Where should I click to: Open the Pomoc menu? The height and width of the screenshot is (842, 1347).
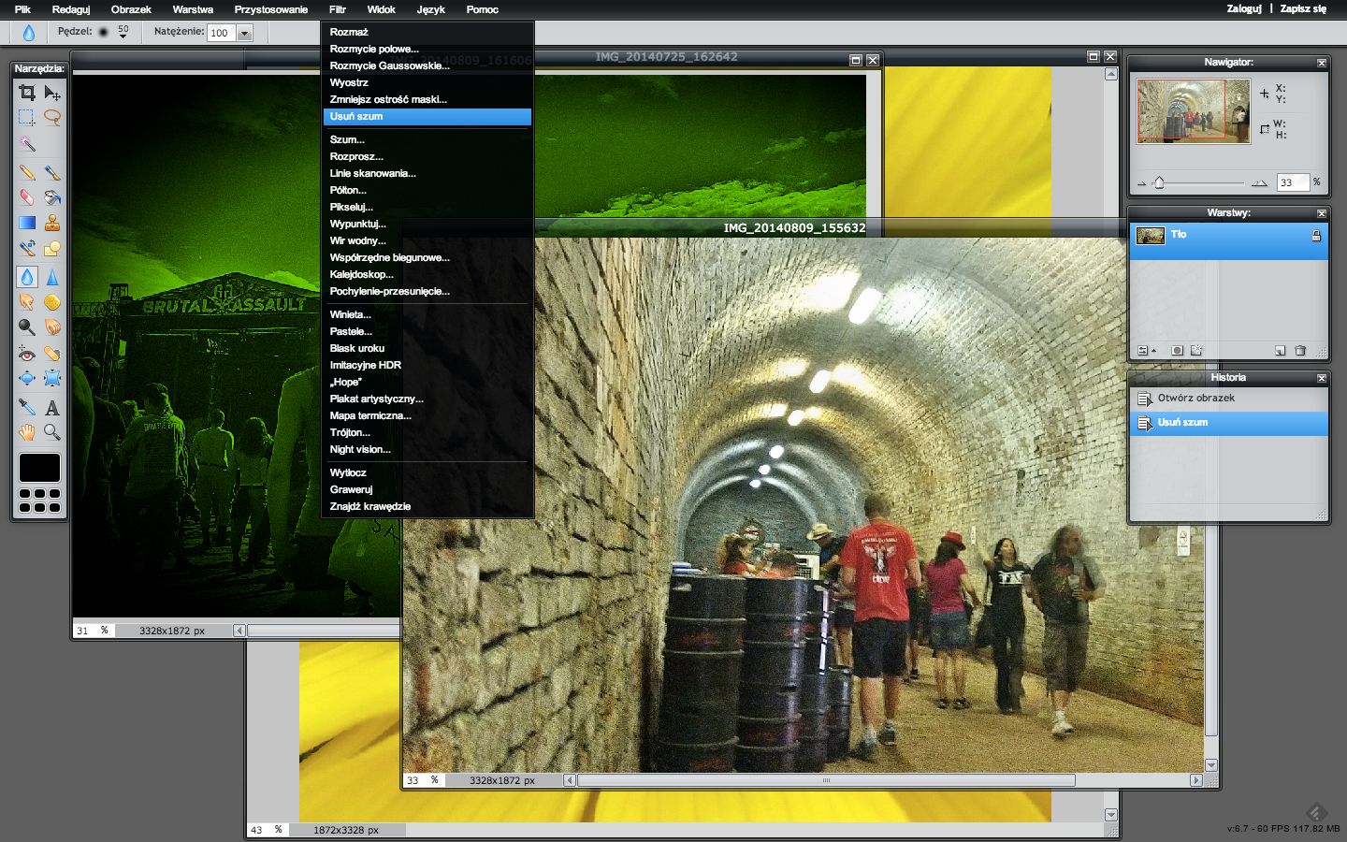point(483,9)
